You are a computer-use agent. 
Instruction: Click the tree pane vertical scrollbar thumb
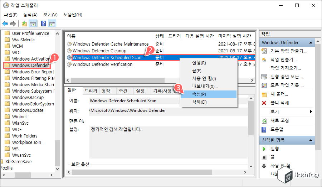[58, 153]
